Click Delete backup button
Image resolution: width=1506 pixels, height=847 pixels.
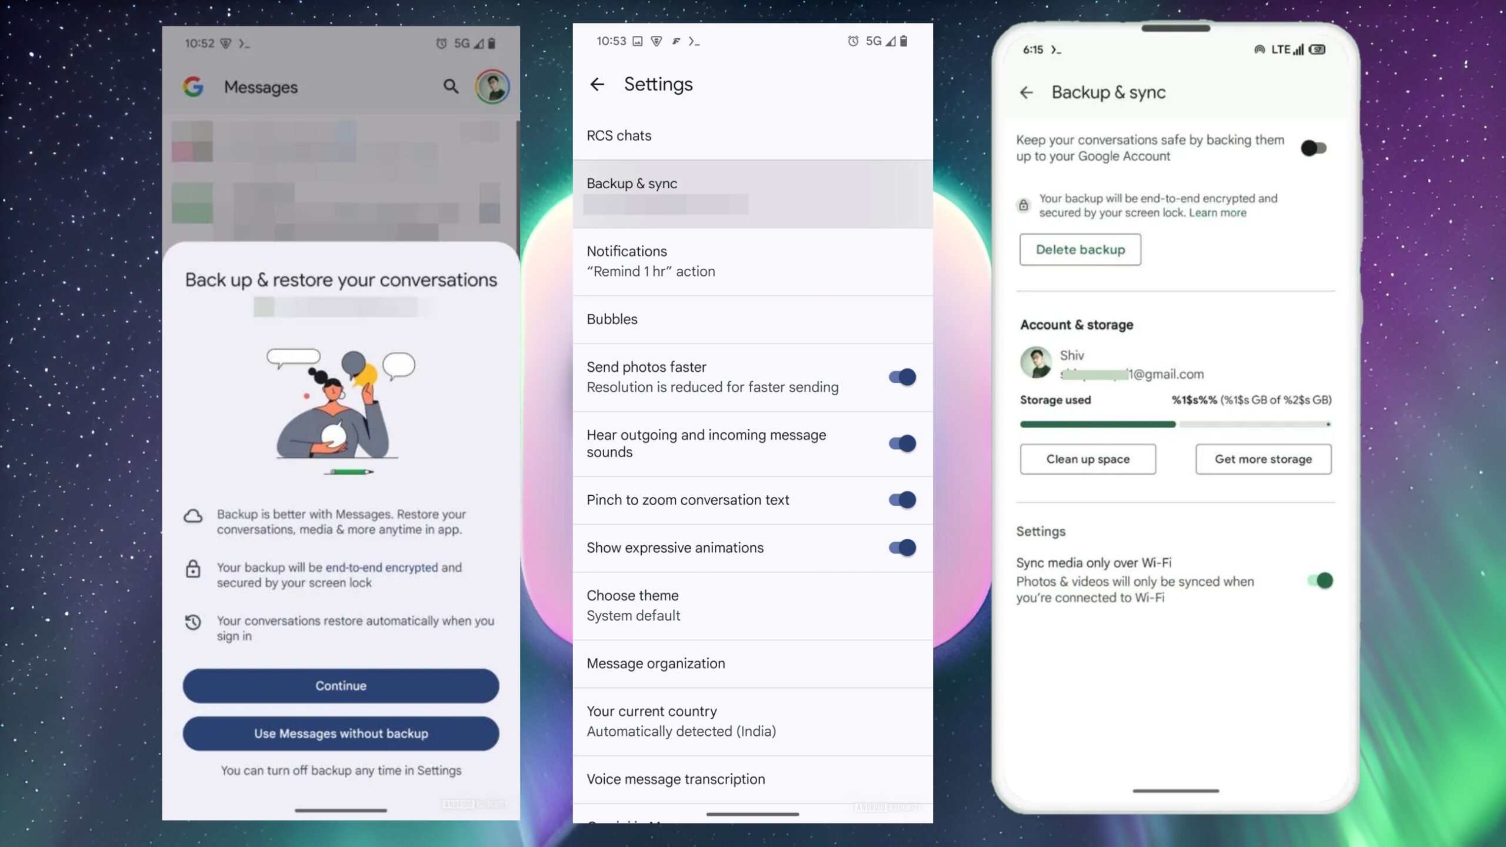pyautogui.click(x=1080, y=249)
